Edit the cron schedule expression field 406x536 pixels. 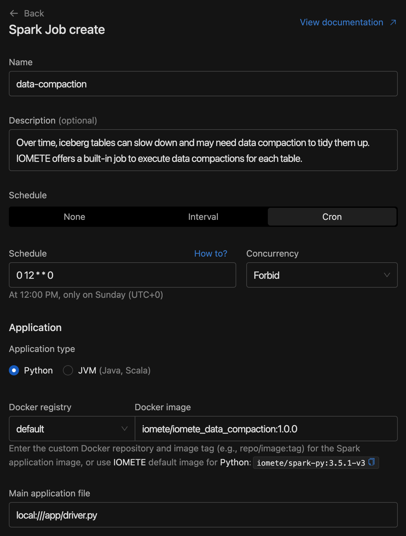click(x=122, y=275)
